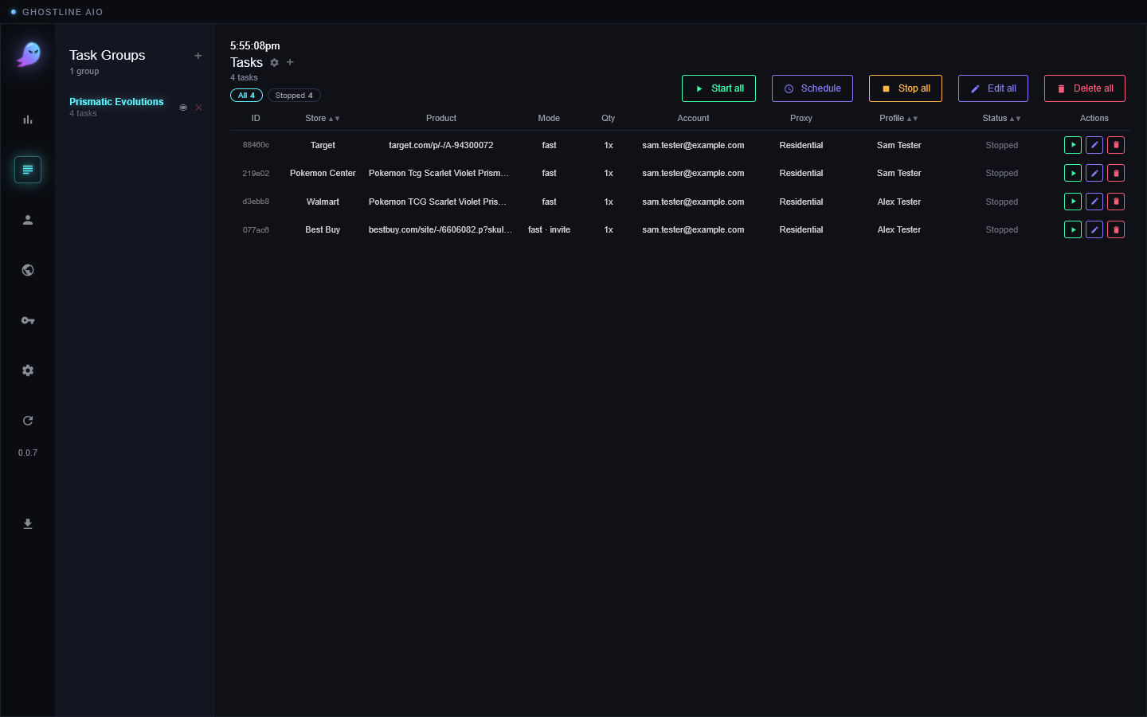Click the Edit all button
Screen dimensions: 1147x717
pyautogui.click(x=993, y=88)
